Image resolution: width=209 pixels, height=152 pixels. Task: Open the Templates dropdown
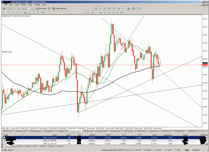tap(139, 8)
